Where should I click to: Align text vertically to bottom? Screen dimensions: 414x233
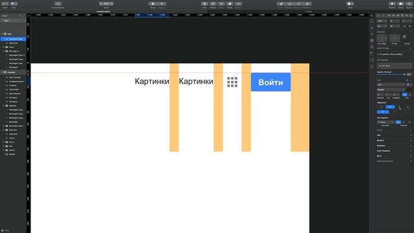[406, 112]
